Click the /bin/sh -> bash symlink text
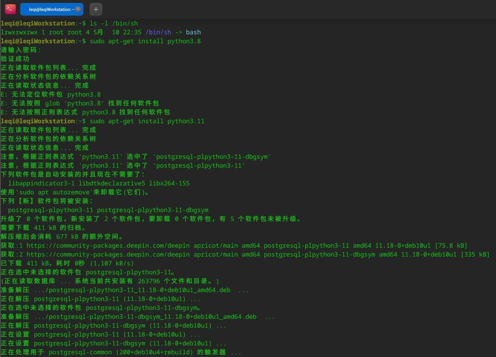This screenshot has width=496, height=357. pyautogui.click(x=172, y=32)
